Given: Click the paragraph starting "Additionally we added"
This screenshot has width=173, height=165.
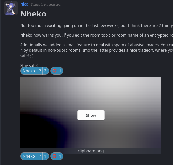Looking at the screenshot, I should 97,50.
